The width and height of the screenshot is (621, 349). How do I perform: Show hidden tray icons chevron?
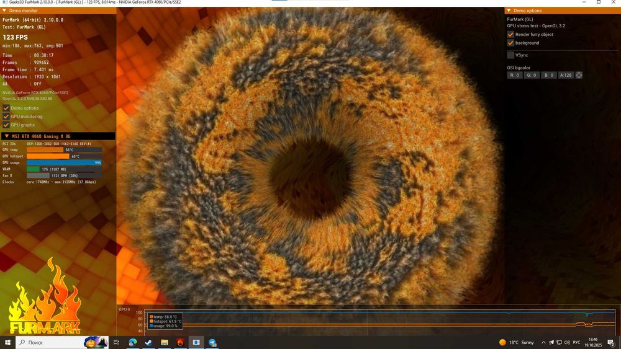543,342
